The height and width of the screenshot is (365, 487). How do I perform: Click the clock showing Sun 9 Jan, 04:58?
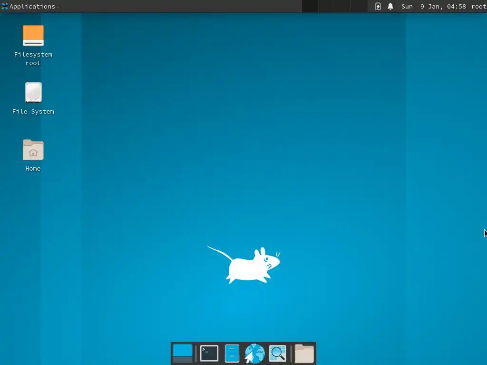coord(434,6)
